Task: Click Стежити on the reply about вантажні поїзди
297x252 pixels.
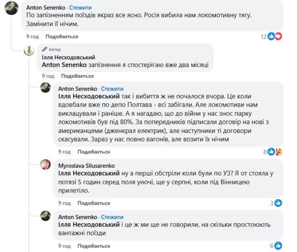Action: click(x=112, y=216)
